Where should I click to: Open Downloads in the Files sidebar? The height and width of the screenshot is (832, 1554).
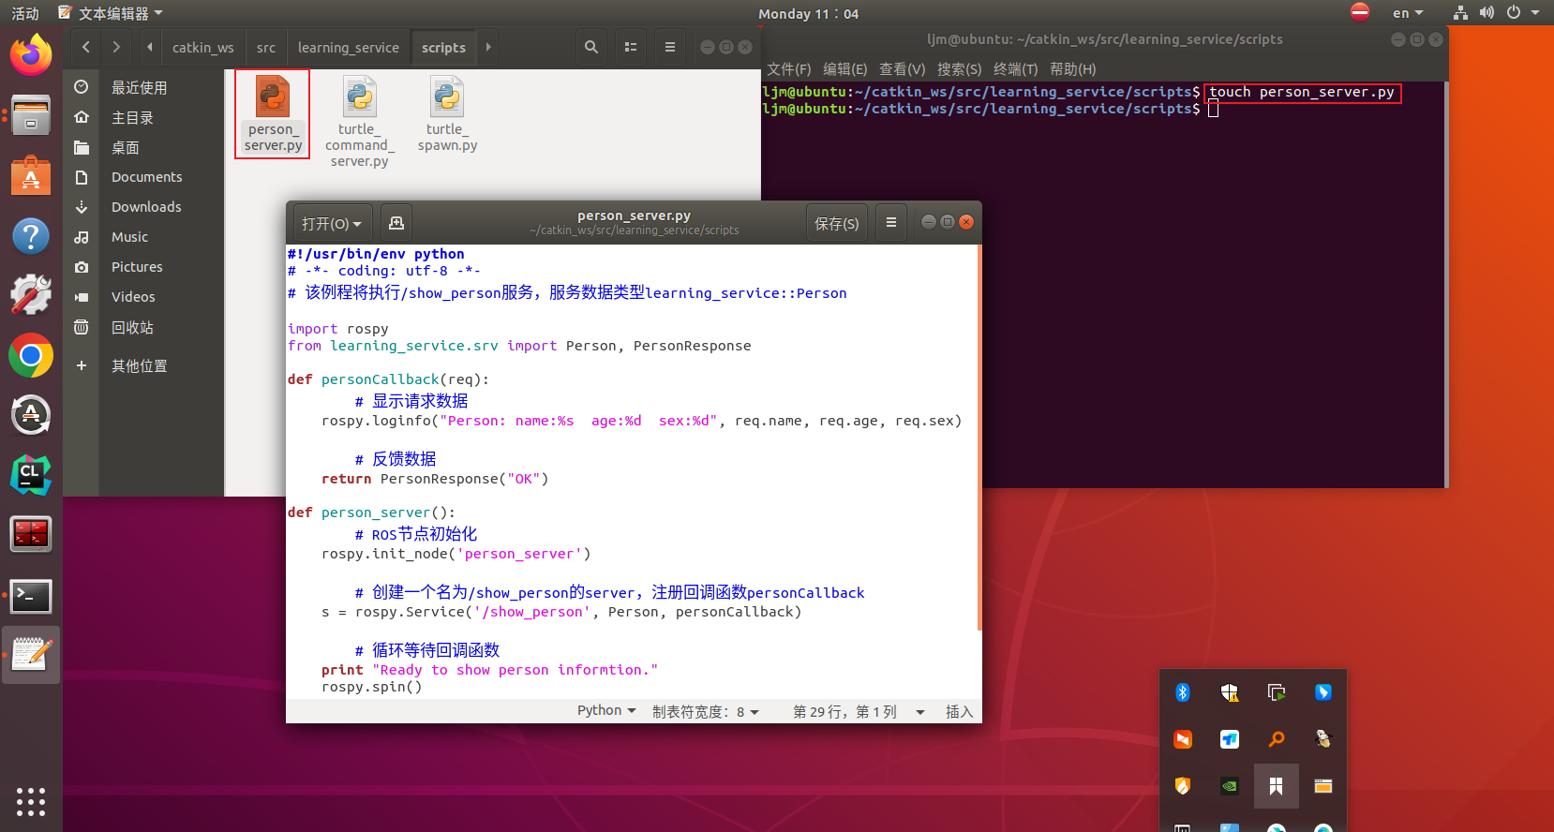pyautogui.click(x=146, y=207)
